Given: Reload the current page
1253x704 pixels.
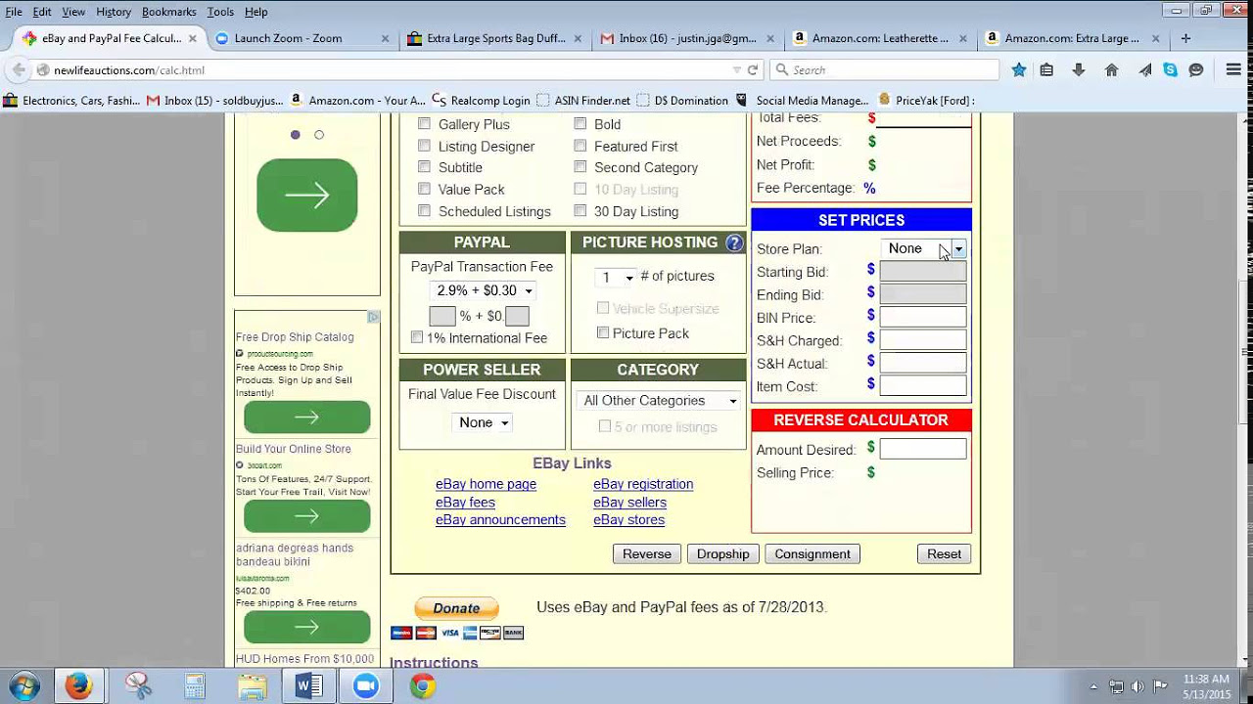Looking at the screenshot, I should coord(753,69).
